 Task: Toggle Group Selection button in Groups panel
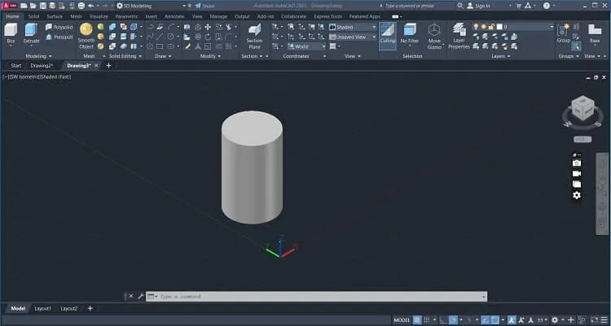coord(576,46)
